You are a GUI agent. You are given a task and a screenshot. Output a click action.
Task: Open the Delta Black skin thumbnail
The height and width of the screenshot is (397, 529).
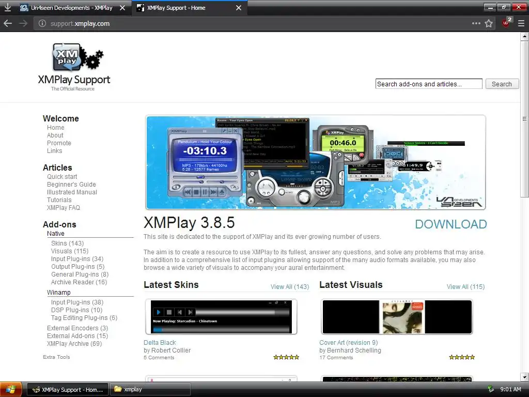click(221, 317)
